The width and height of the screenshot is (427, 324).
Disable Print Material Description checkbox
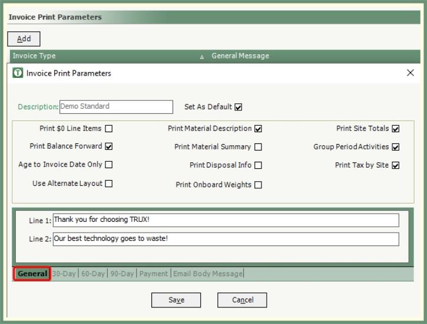(x=258, y=129)
